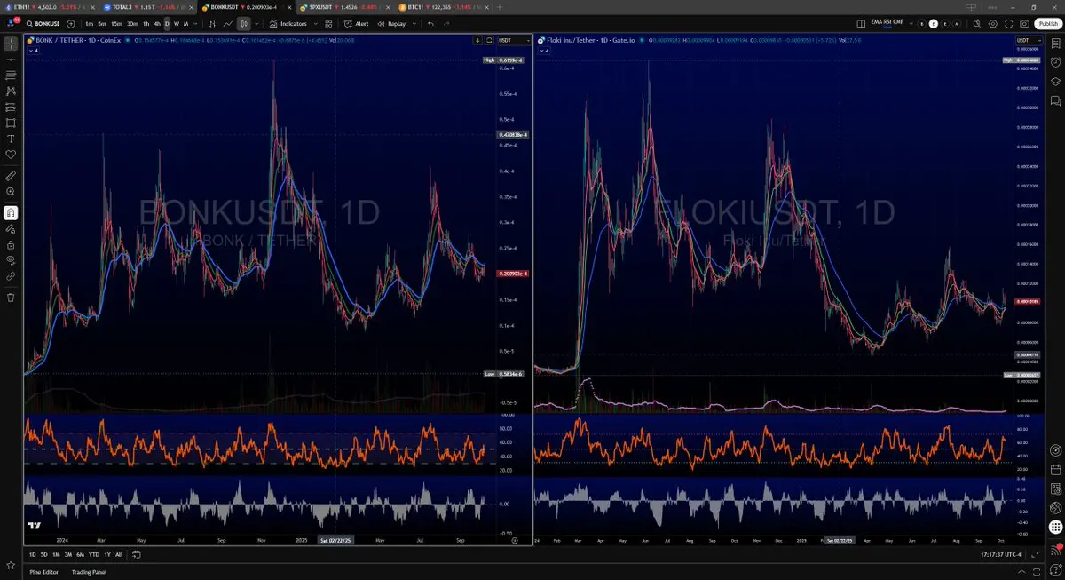Open the Trading Panel tab

89,572
